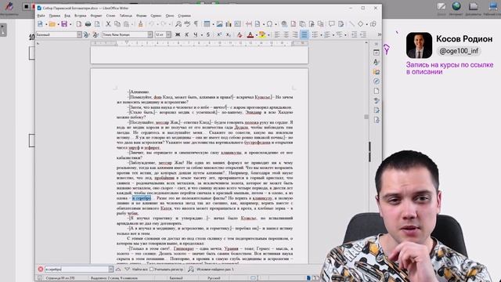Save the document with the floppy icon
This screenshot has width=501, height=282.
64,24
